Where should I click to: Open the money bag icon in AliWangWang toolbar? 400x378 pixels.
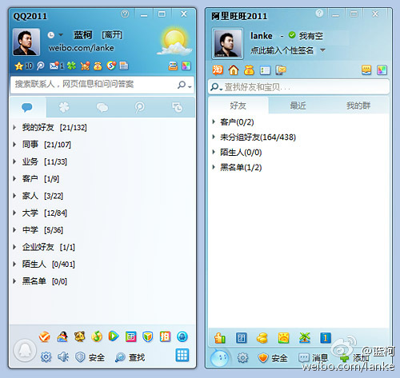tap(249, 70)
